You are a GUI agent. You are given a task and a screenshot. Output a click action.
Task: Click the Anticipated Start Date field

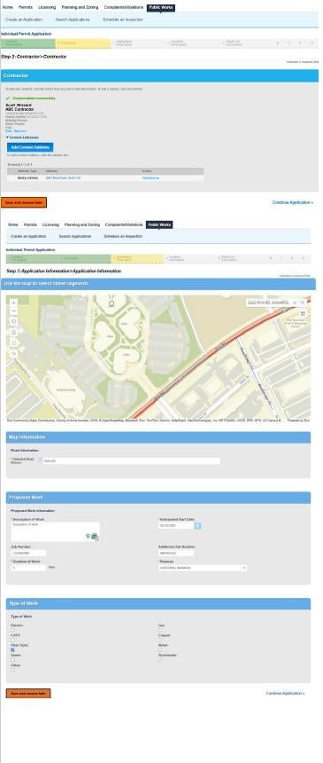point(176,526)
